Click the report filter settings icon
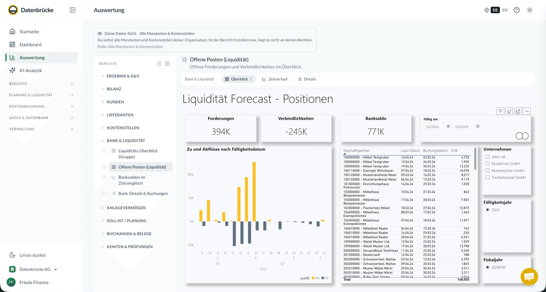 (159, 64)
